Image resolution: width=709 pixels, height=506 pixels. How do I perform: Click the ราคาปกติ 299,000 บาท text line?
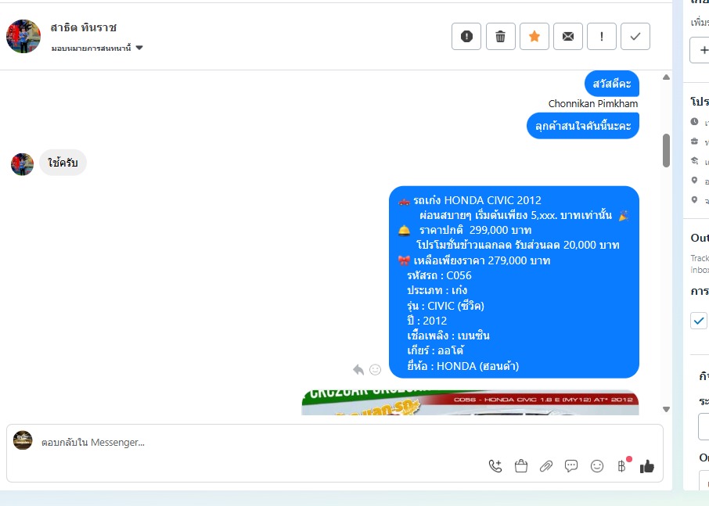(x=475, y=230)
